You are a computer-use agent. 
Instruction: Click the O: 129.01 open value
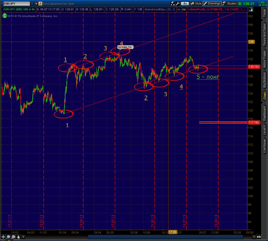(67, 9)
